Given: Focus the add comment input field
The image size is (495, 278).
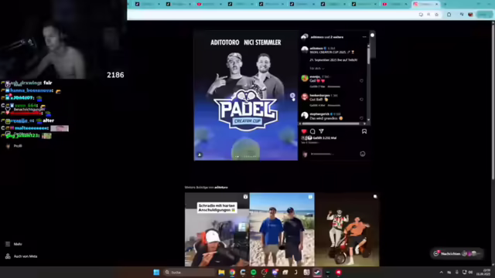Looking at the screenshot, I should [x=333, y=154].
